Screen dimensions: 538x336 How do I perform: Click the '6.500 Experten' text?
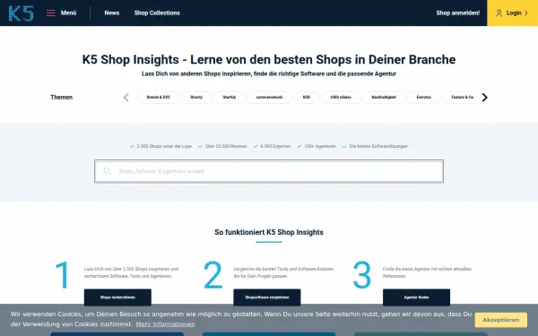tap(275, 146)
